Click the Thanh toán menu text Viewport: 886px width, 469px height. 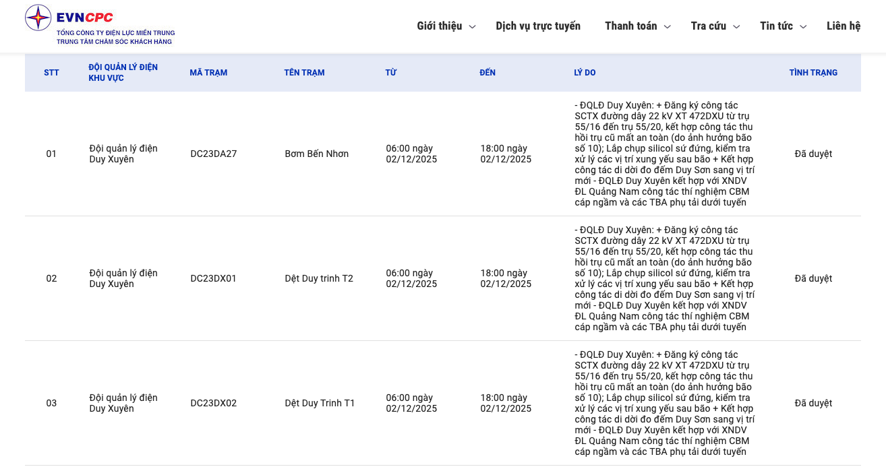point(630,26)
